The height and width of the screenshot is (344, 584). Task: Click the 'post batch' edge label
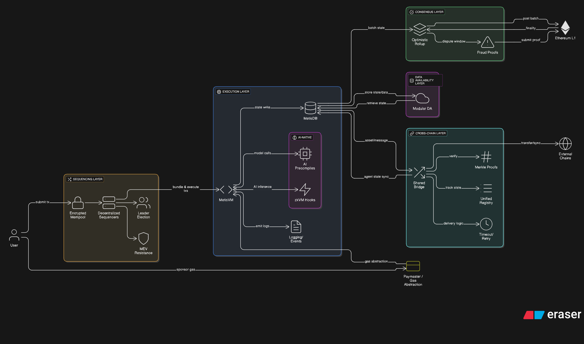531,18
